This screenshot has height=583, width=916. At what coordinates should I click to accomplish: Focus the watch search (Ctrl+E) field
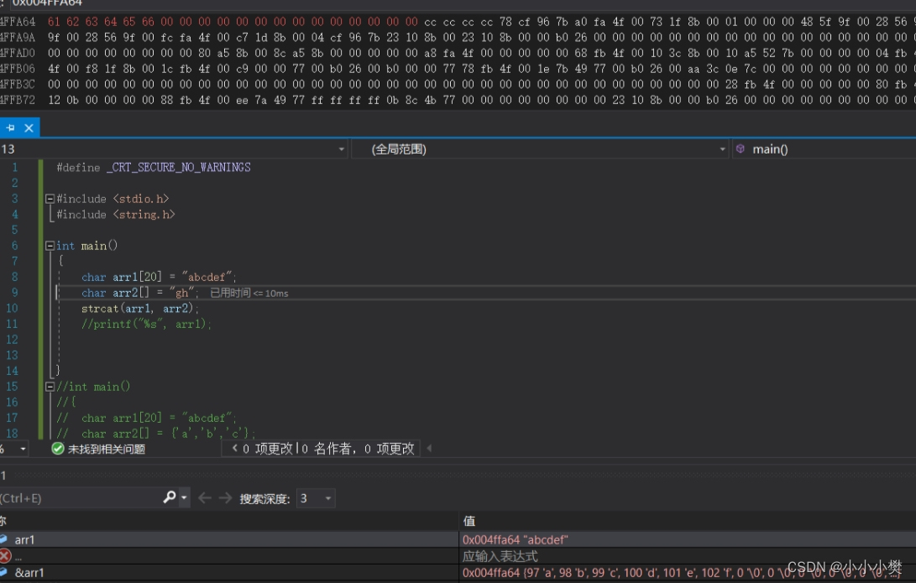(x=81, y=498)
